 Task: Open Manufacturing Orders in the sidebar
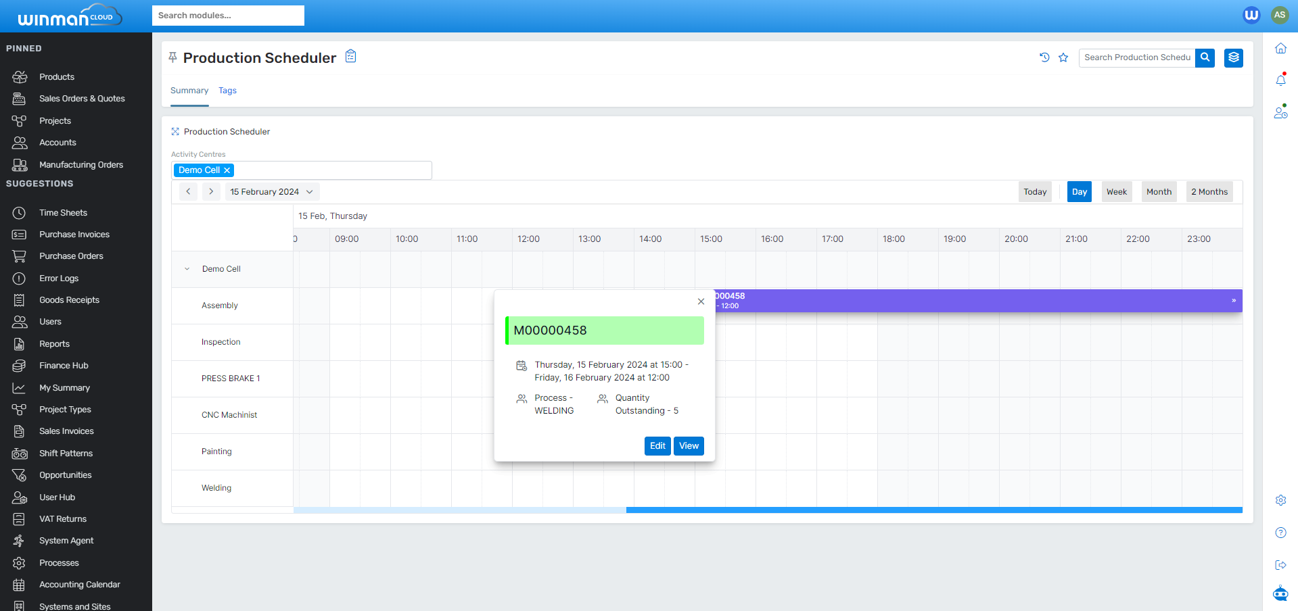click(81, 165)
